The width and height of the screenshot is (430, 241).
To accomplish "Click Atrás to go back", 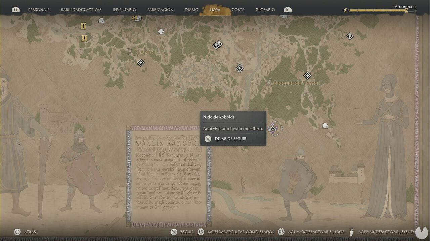I will [x=30, y=232].
